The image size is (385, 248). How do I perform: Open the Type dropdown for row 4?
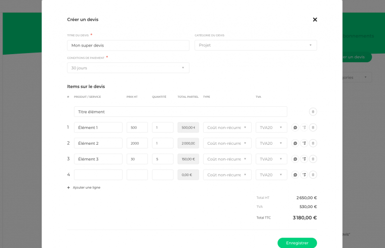tap(227, 175)
